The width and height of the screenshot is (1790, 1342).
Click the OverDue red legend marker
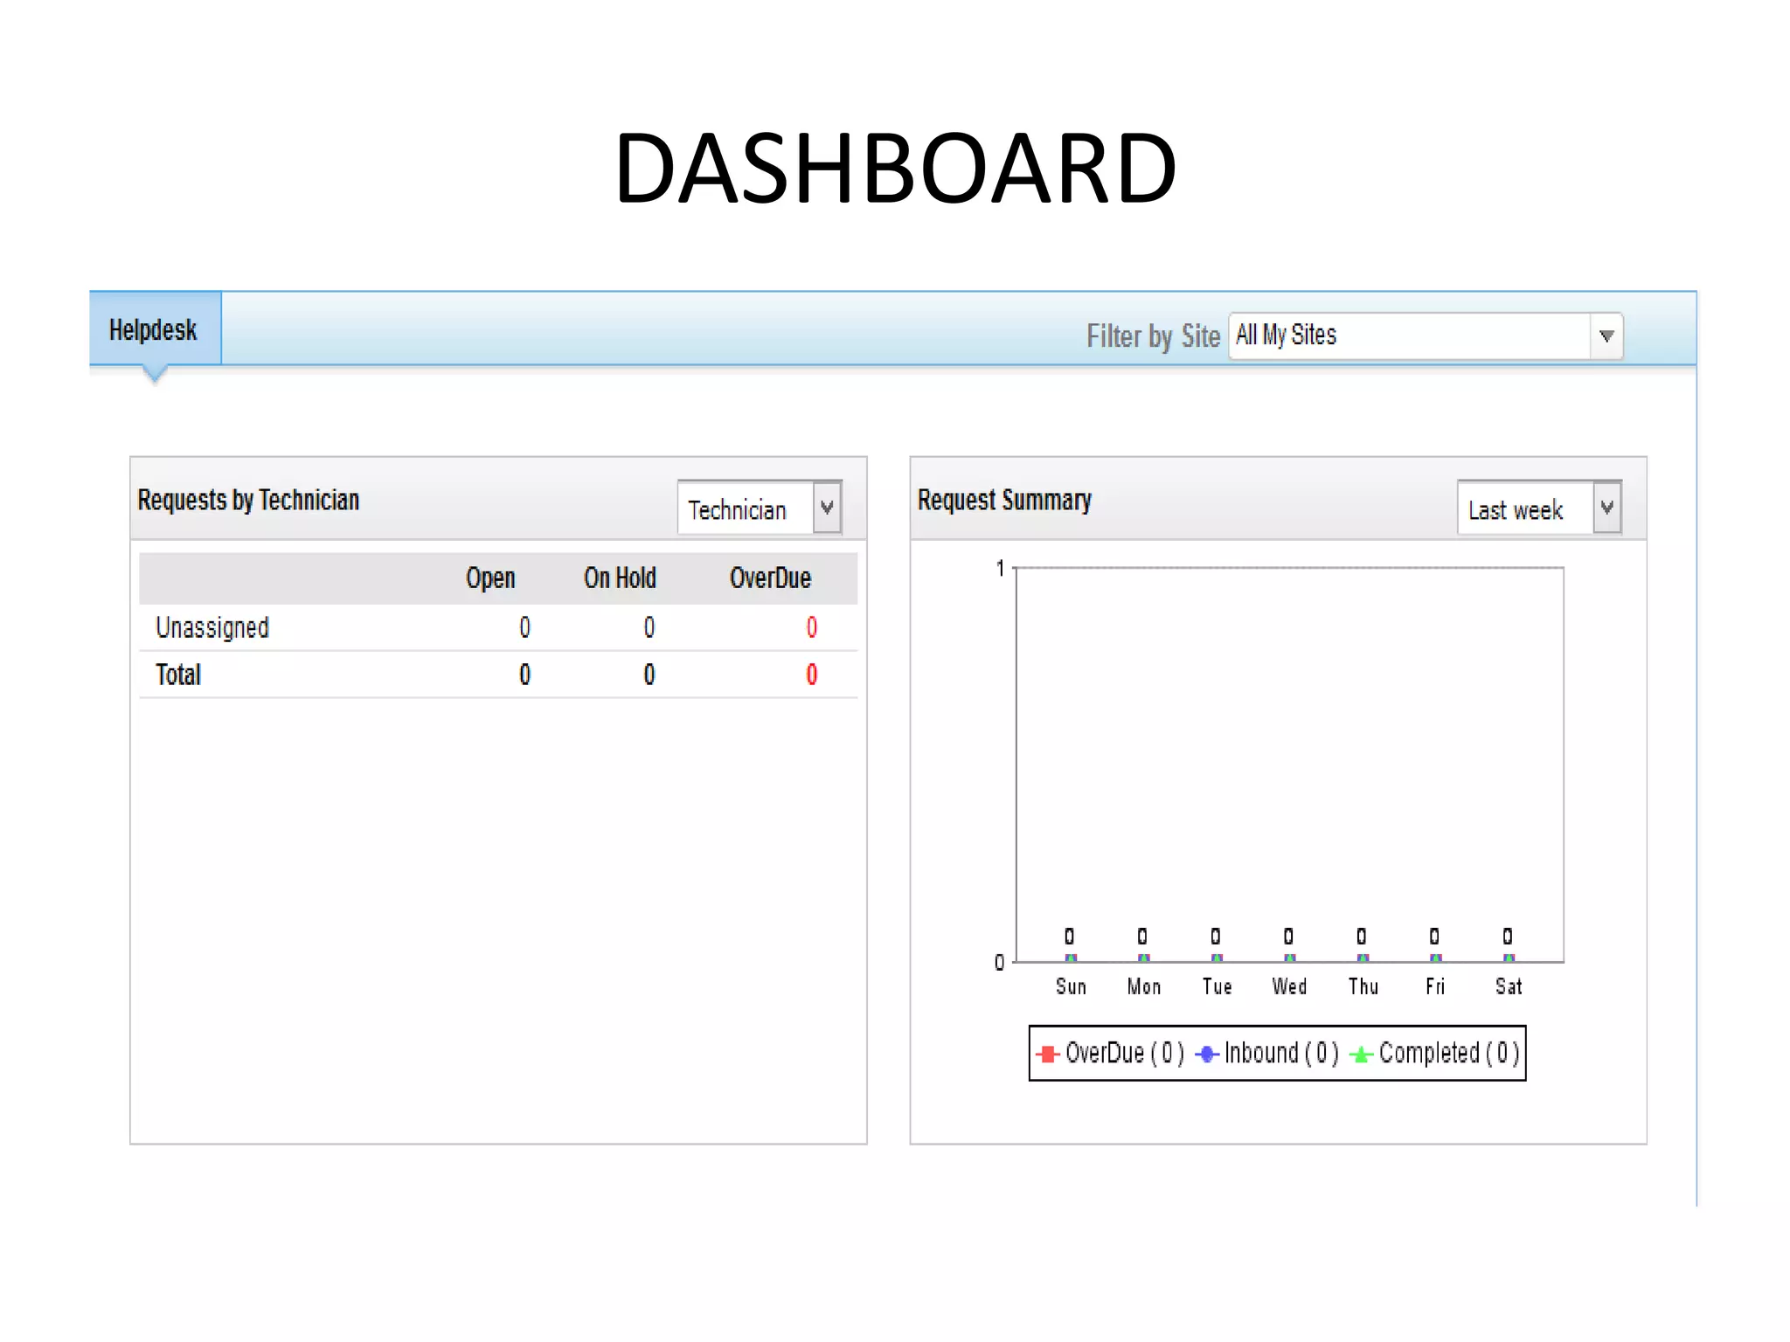[x=1047, y=1054]
